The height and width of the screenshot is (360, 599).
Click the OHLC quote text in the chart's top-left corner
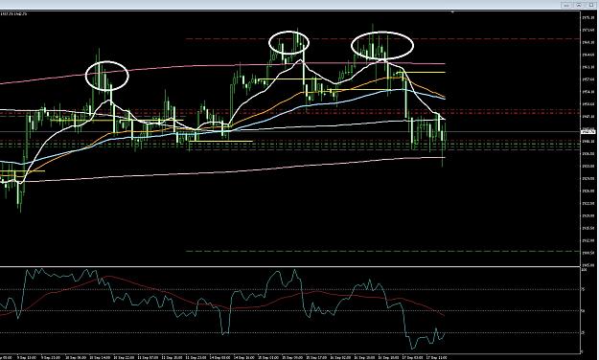click(13, 13)
